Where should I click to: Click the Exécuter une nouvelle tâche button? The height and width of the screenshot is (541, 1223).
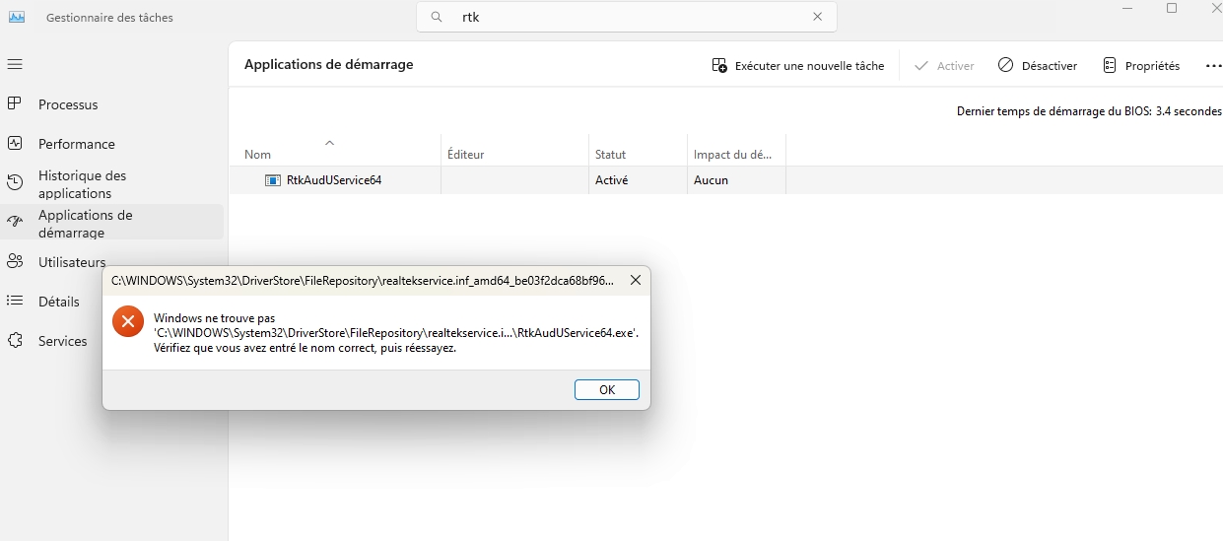(798, 66)
